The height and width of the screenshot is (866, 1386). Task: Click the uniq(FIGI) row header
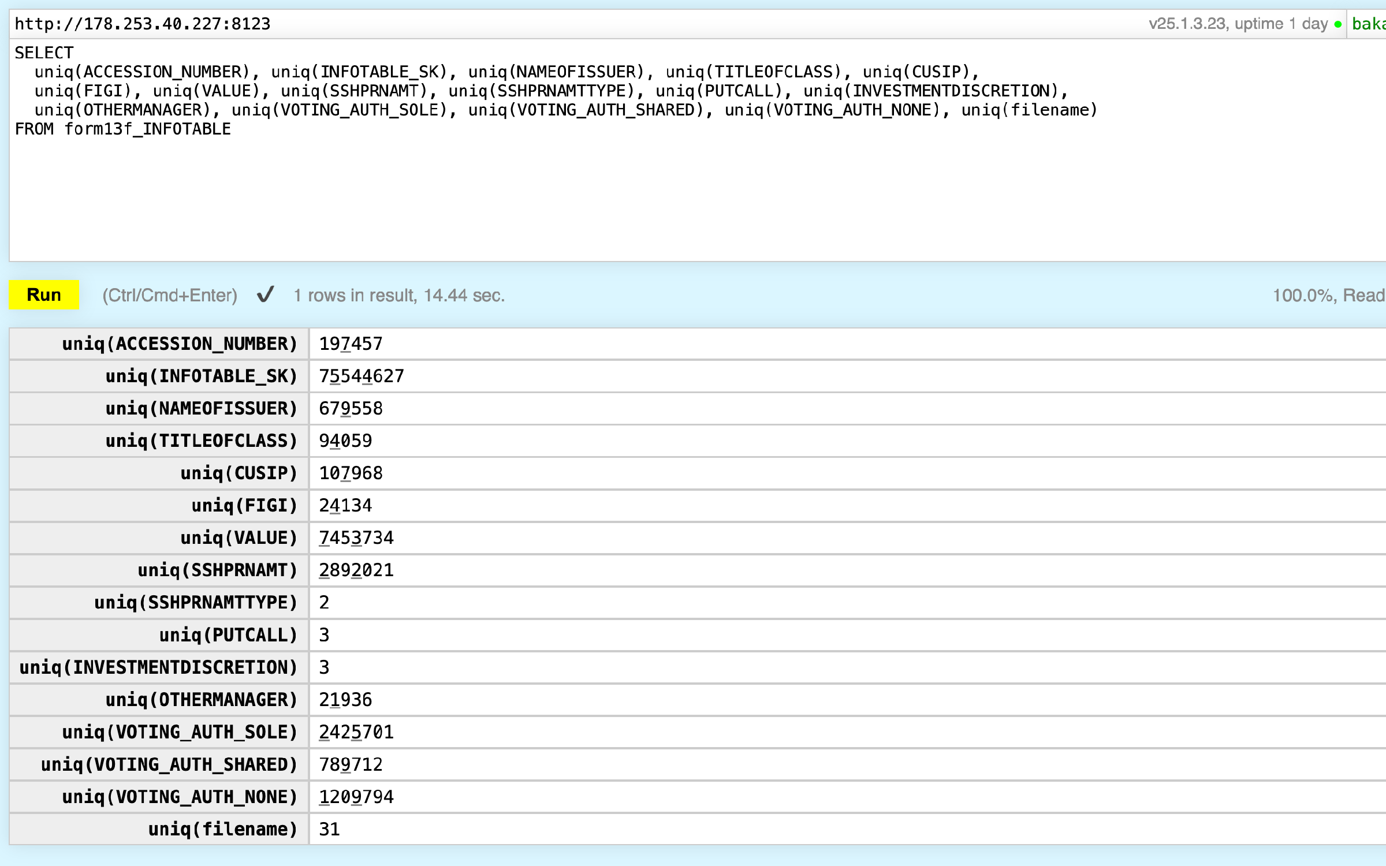[244, 506]
